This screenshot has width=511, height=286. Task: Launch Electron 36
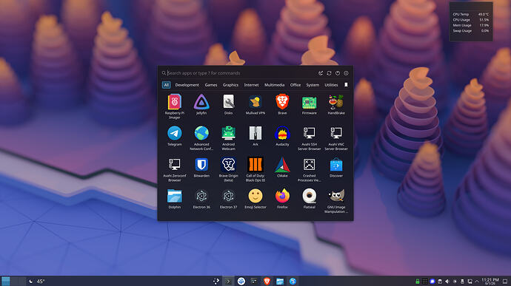coord(201,199)
